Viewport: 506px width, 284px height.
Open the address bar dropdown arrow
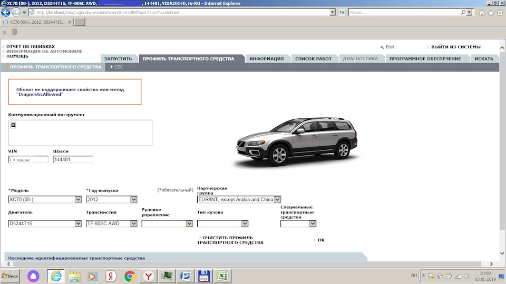click(x=333, y=12)
